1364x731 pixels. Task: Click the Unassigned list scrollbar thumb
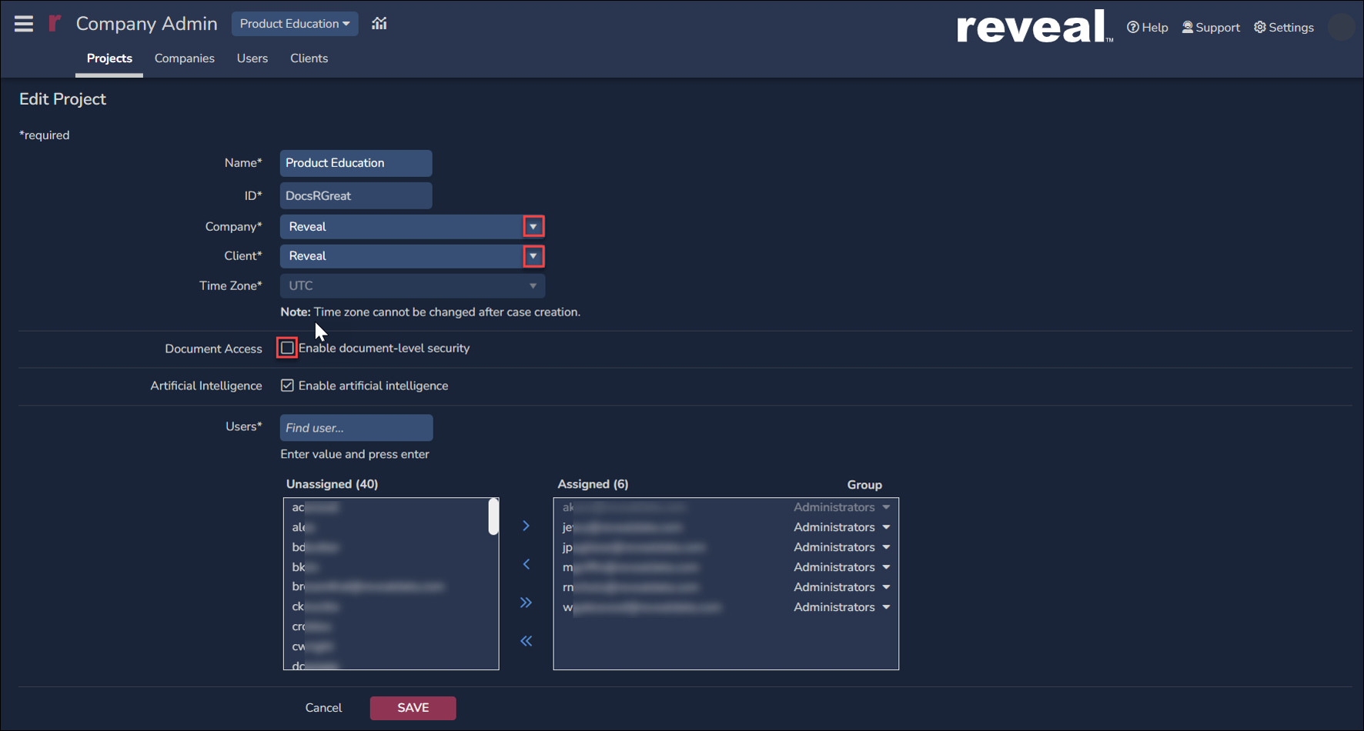pyautogui.click(x=493, y=516)
